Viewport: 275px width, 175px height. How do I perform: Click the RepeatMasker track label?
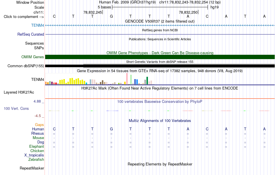pyautogui.click(x=32, y=168)
